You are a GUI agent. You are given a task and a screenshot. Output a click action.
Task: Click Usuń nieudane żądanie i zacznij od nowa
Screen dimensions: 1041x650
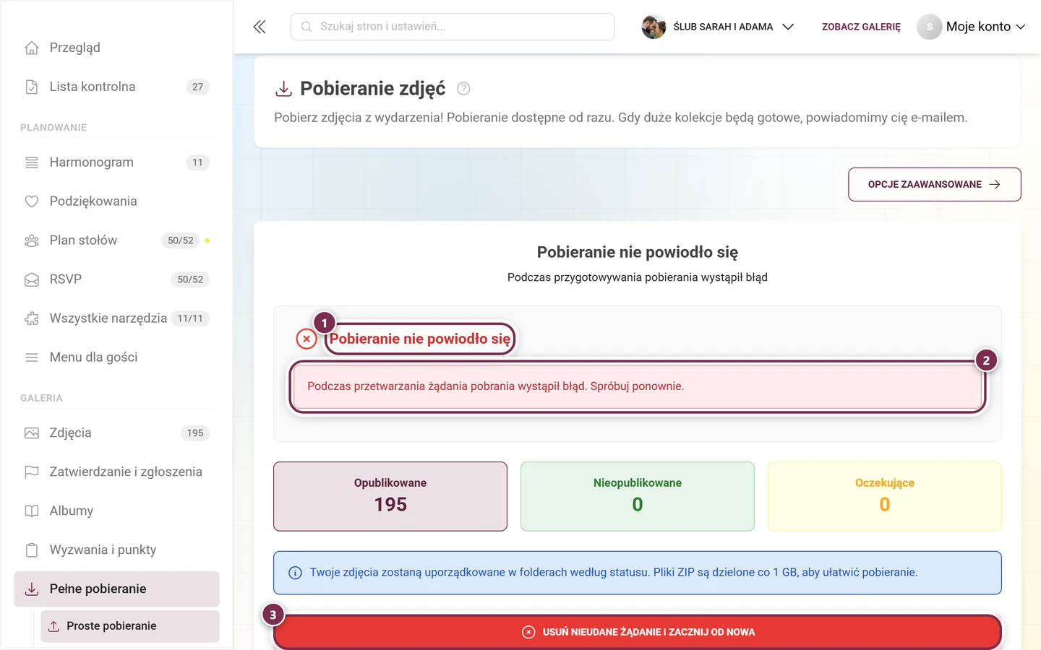[x=638, y=632]
